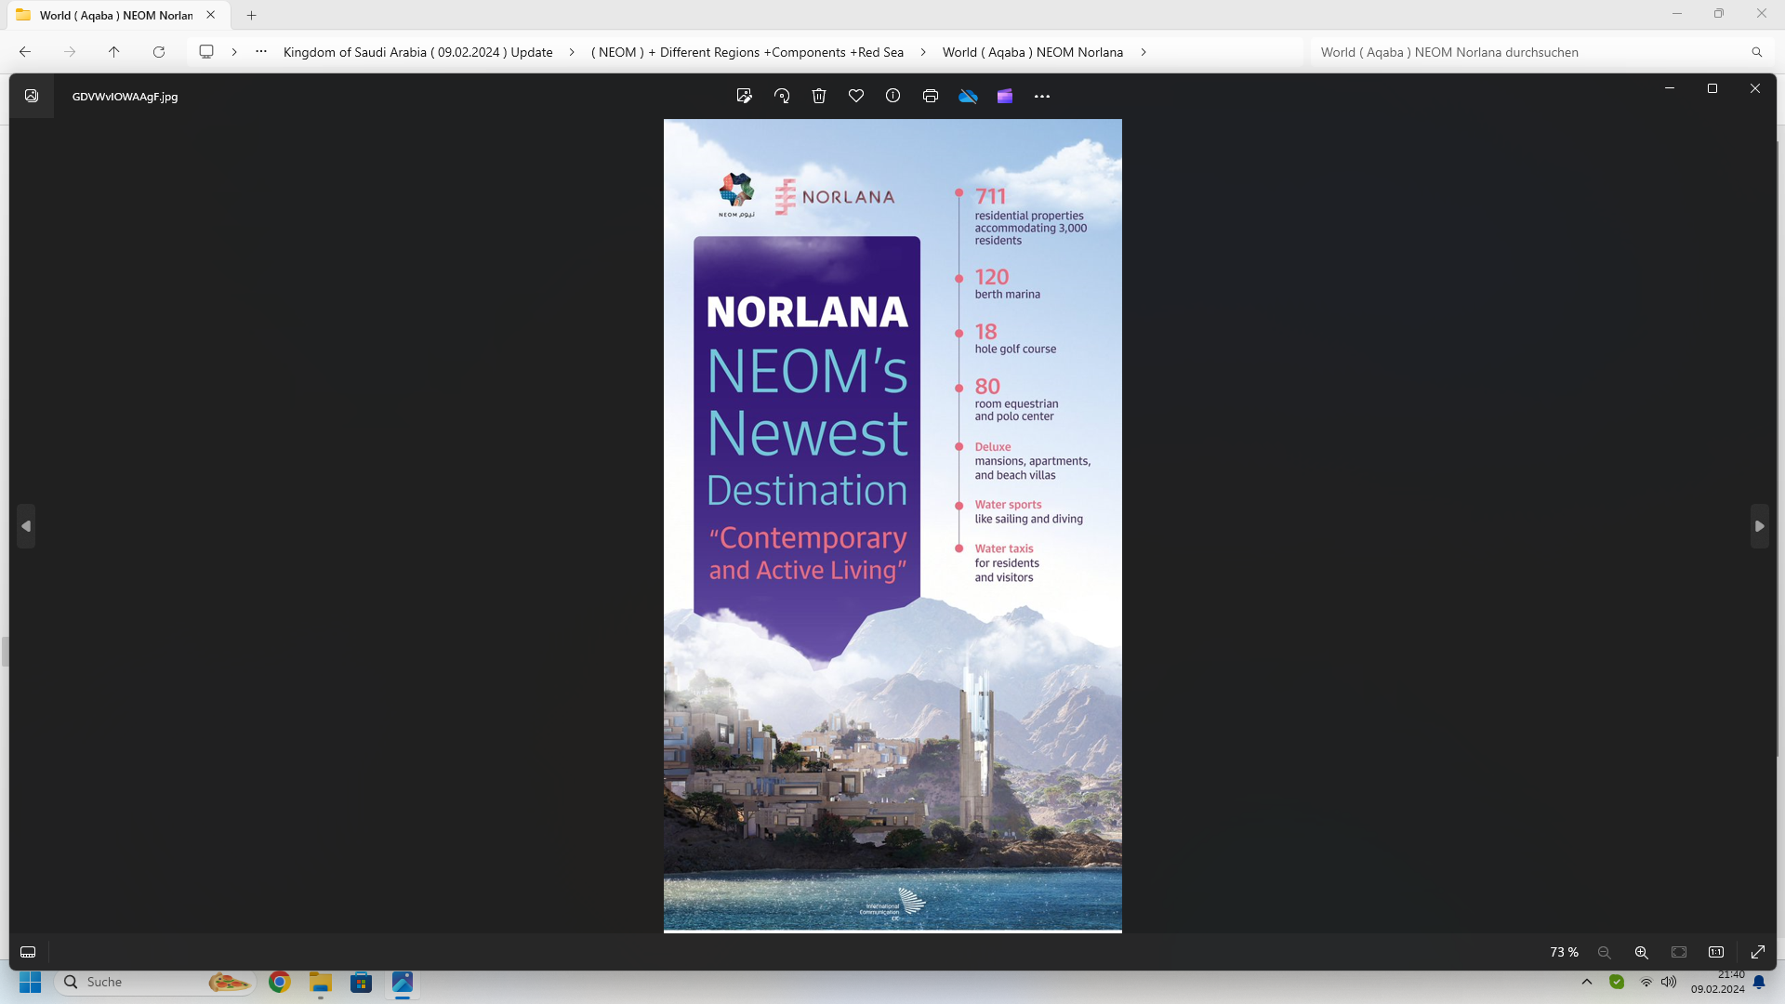Open the See more three-dots menu in Photos
Screen dimensions: 1785x1004
tap(1042, 96)
